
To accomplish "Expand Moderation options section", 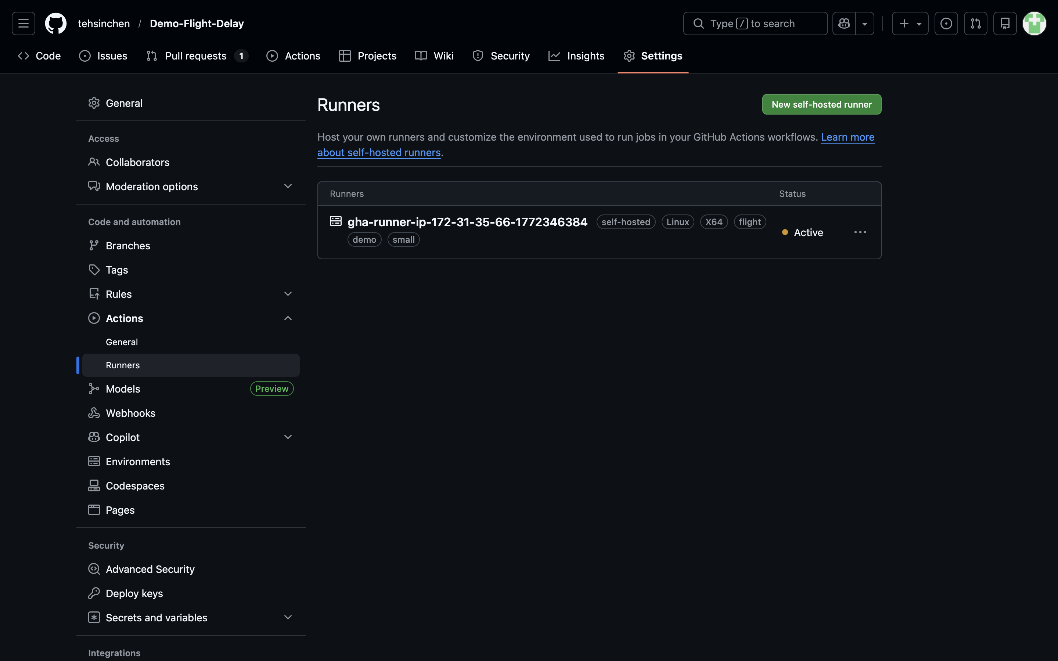I will click(x=288, y=186).
